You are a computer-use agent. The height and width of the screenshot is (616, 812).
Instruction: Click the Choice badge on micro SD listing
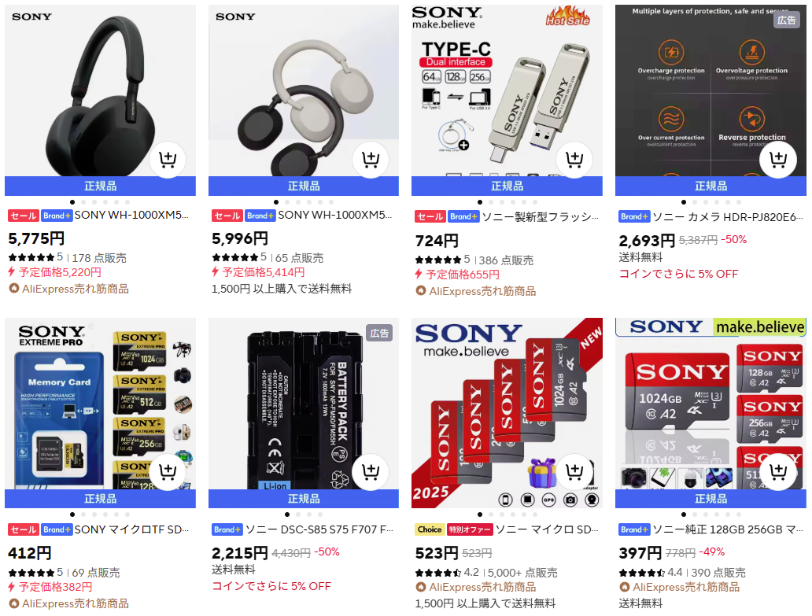coord(430,529)
